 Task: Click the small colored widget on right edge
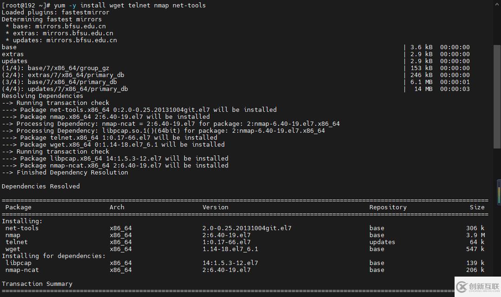click(x=499, y=191)
